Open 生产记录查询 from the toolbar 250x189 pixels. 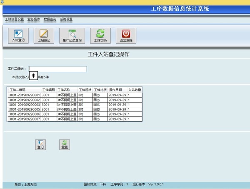pyautogui.click(x=72, y=36)
